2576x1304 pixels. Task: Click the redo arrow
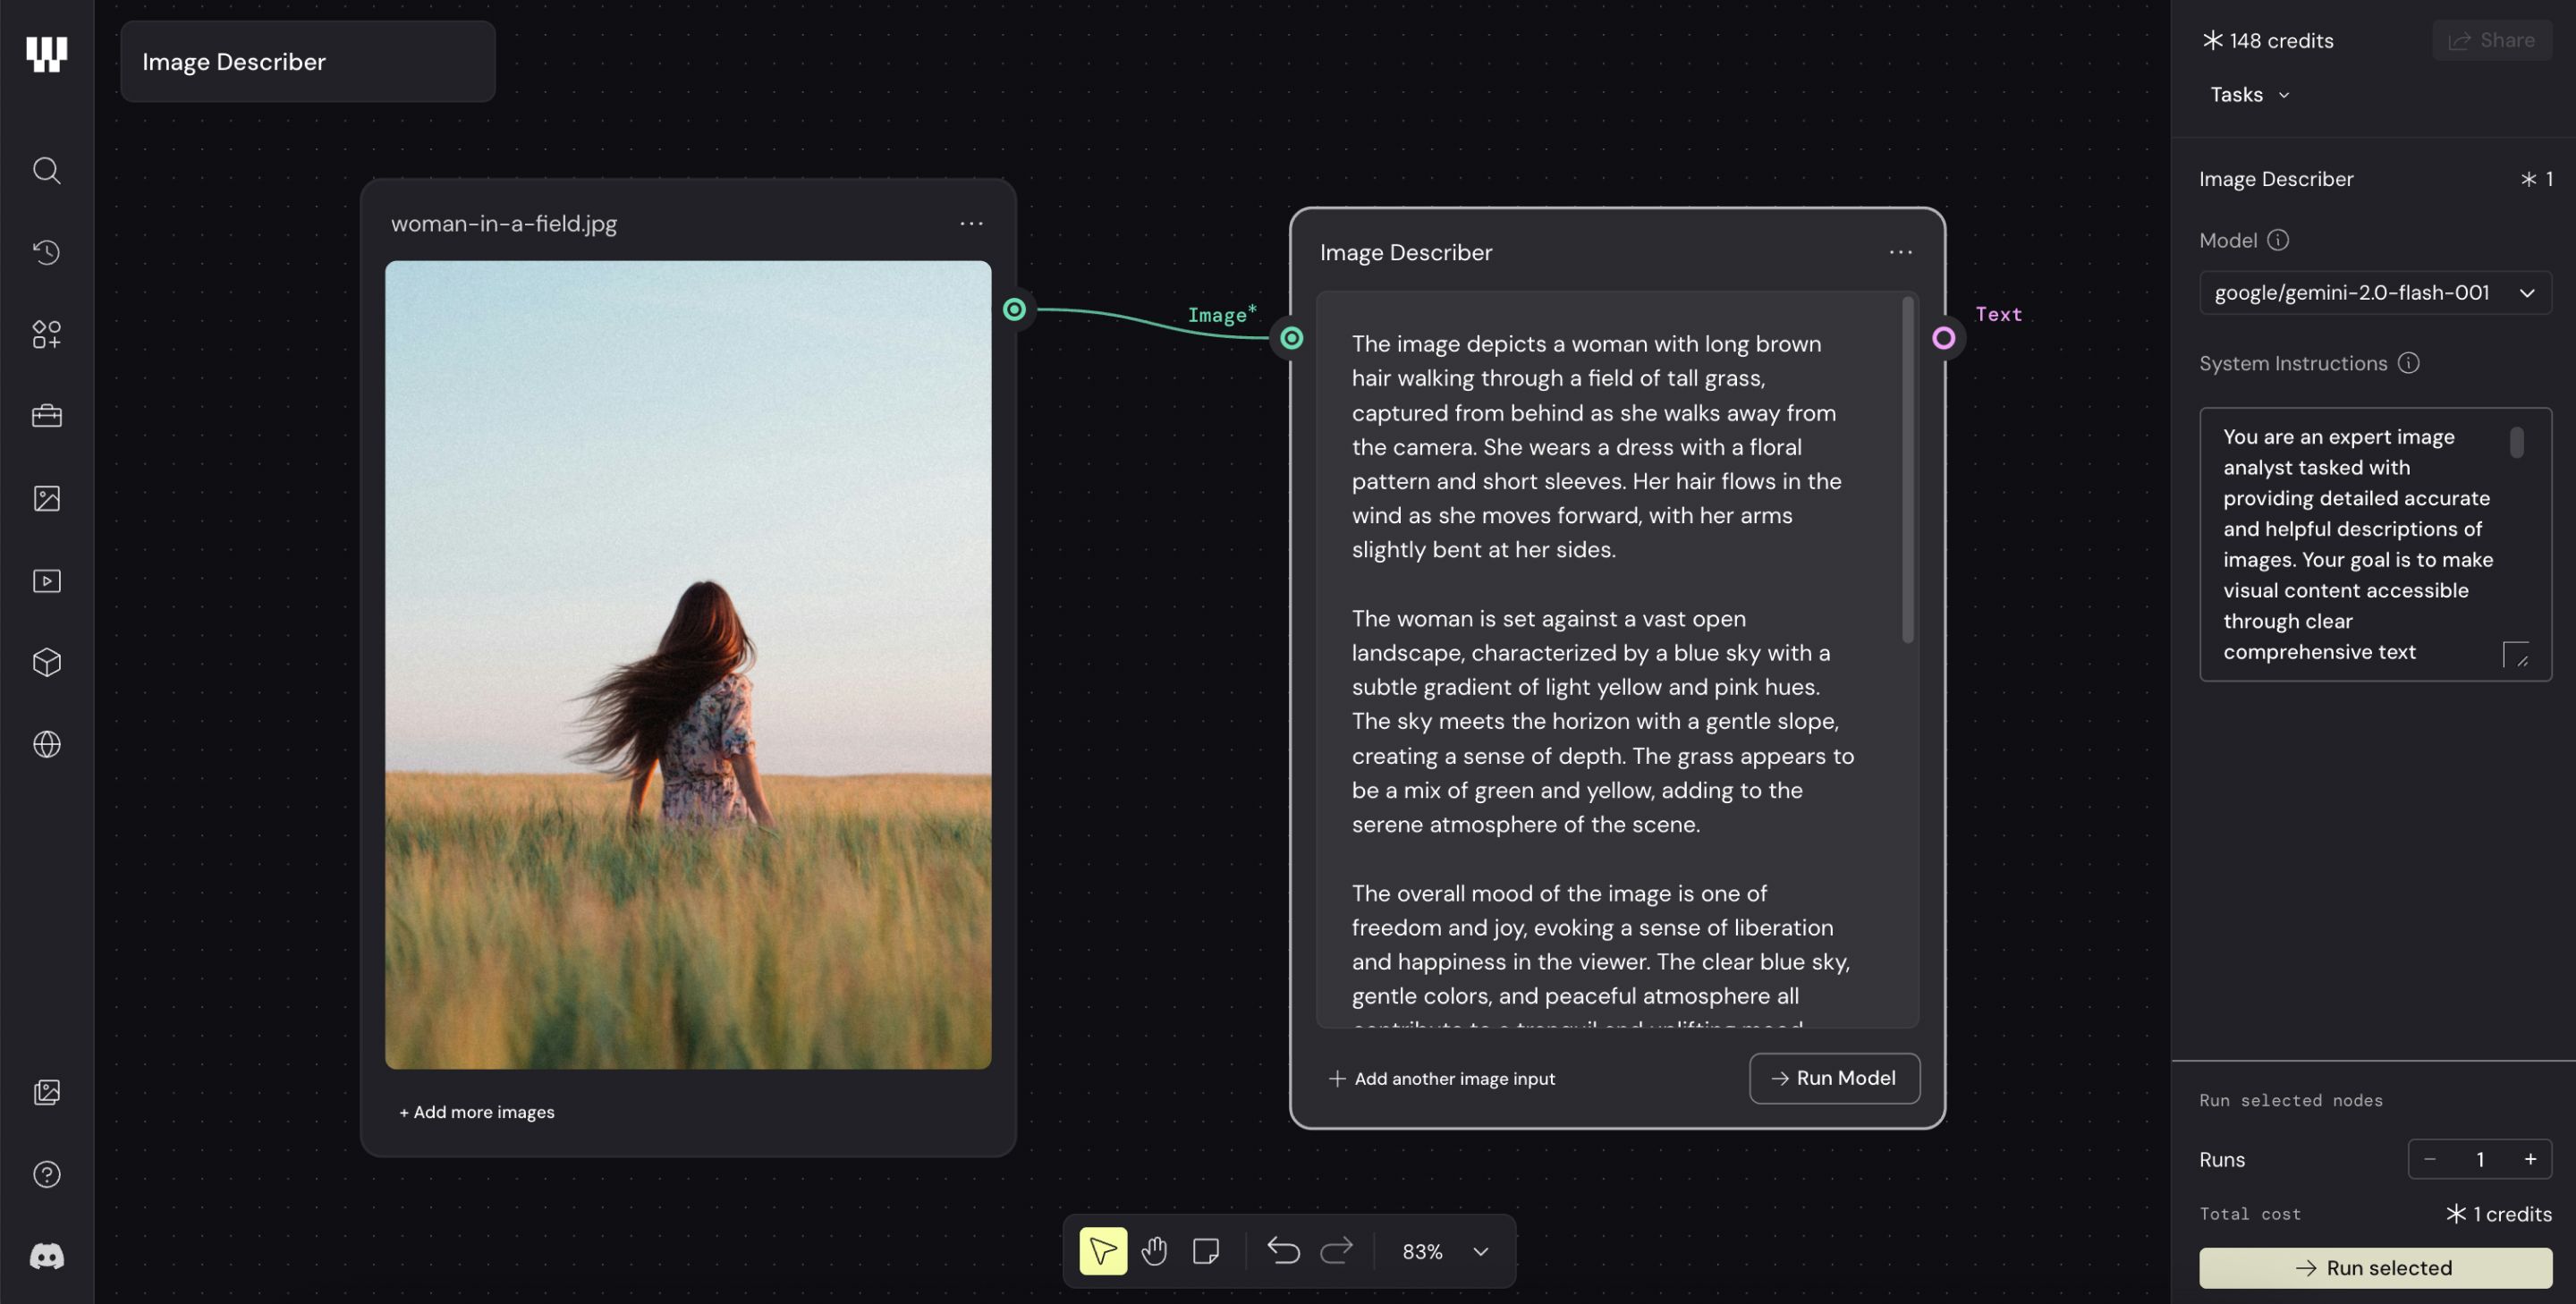tap(1336, 1250)
